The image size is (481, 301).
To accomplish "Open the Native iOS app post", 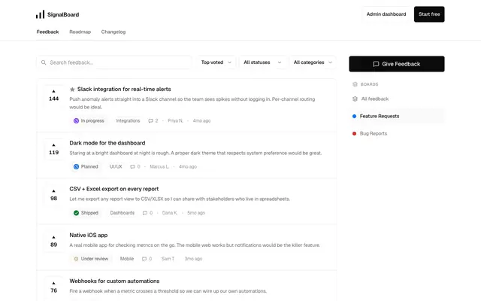I will click(89, 235).
